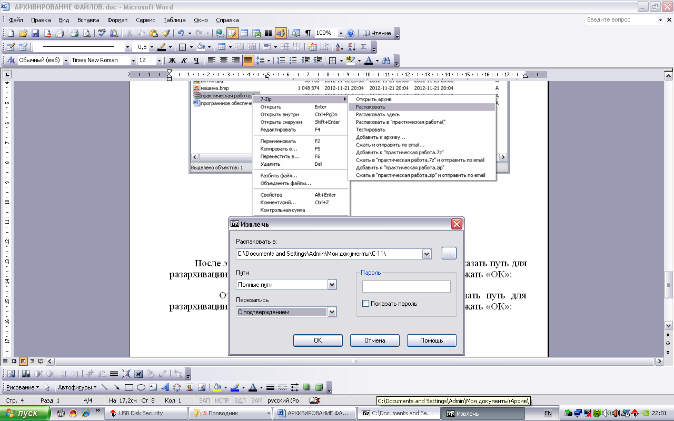Pick the highlight color swatch

click(x=351, y=61)
